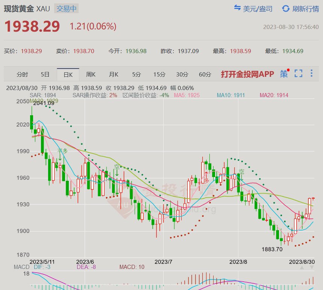
Task: Select the 5分 interval tab
Action: click(x=136, y=75)
